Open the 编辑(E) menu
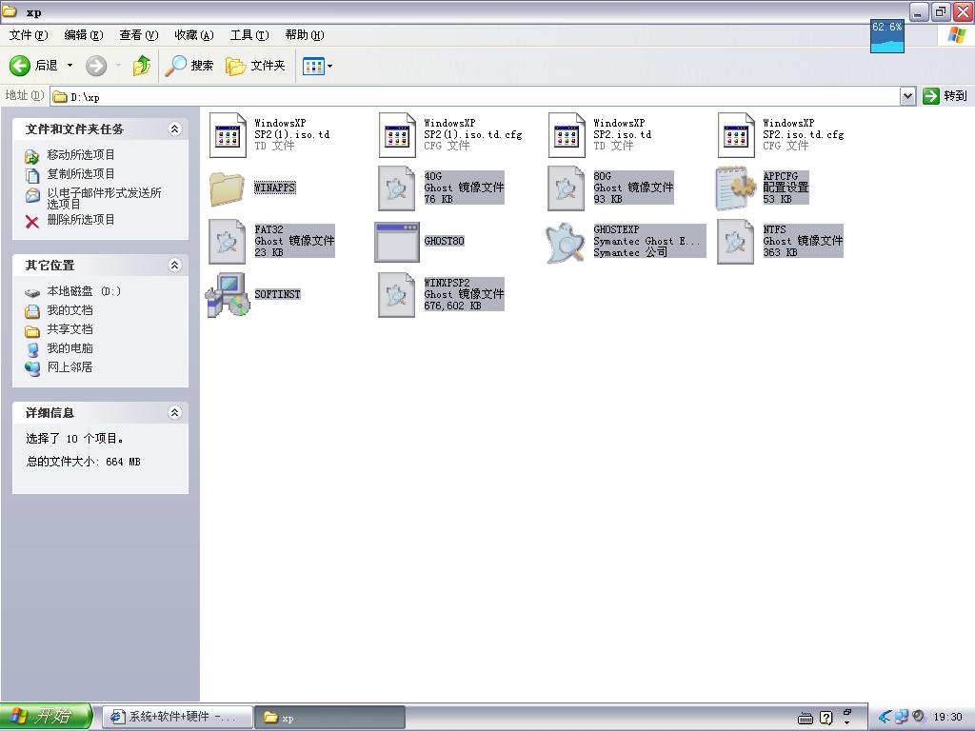This screenshot has height=731, width=975. coord(84,35)
